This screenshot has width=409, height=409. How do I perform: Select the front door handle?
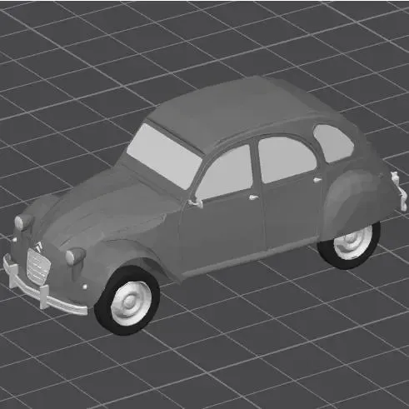click(253, 197)
